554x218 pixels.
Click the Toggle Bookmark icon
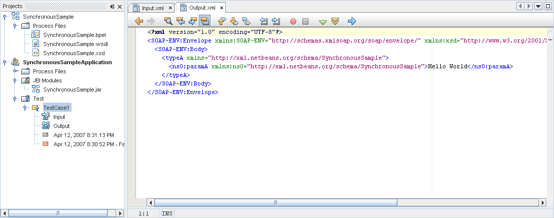coord(246,21)
